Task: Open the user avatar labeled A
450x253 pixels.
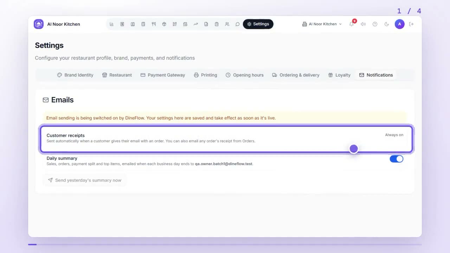Action: click(x=399, y=24)
